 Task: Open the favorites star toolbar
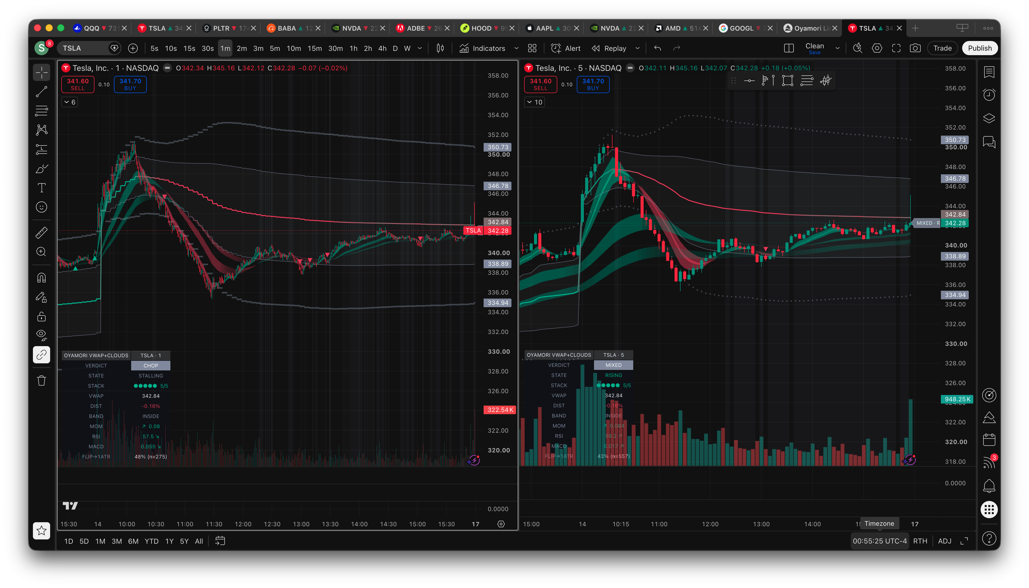42,531
